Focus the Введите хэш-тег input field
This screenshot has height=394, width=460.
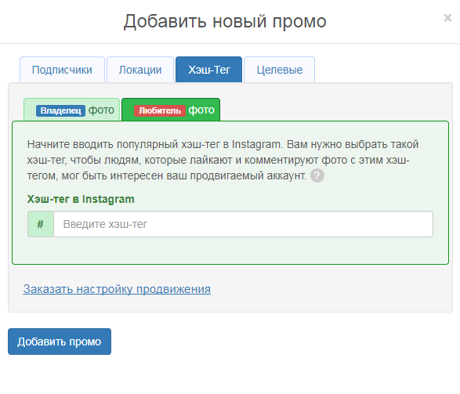243,224
